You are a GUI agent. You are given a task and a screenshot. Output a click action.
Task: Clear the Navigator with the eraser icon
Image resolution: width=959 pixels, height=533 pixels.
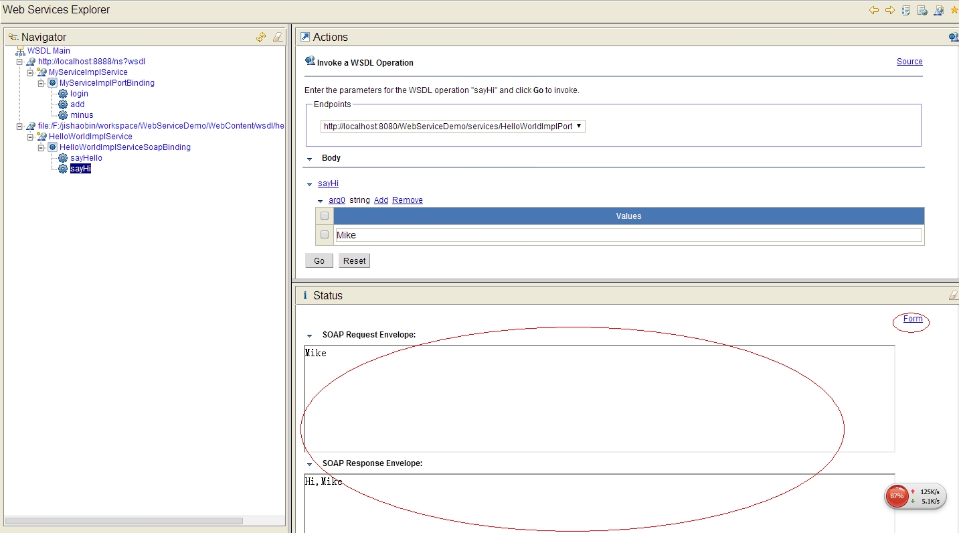[277, 37]
